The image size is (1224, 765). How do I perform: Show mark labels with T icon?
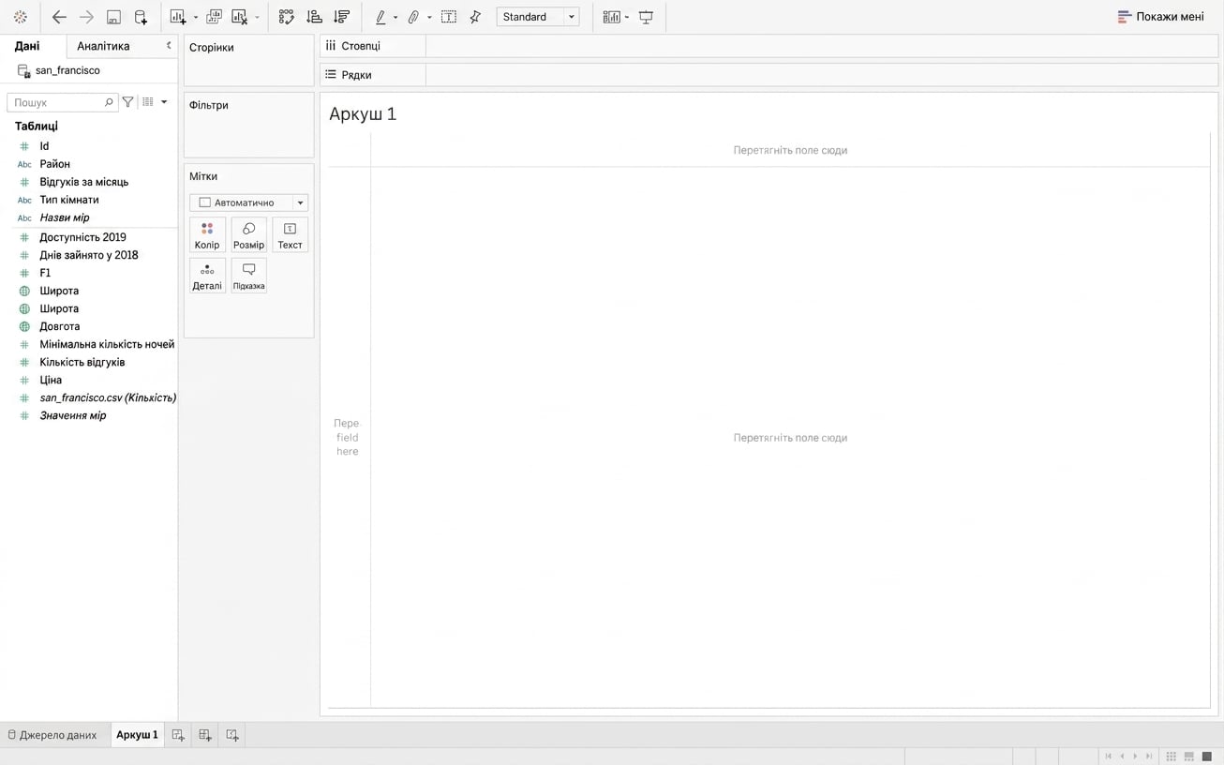coord(449,17)
